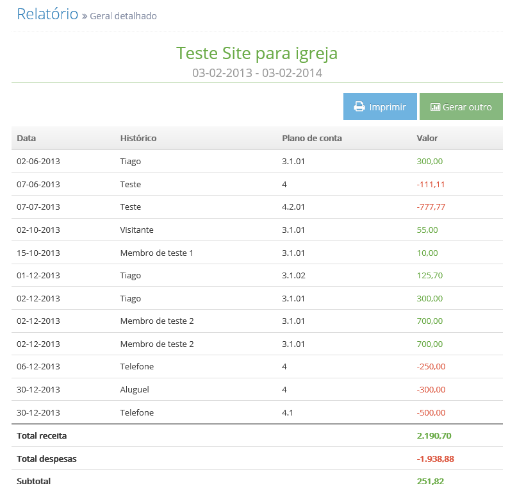This screenshot has height=497, width=517.
Task: Click the printer icon in Imprimir button
Action: pyautogui.click(x=359, y=106)
